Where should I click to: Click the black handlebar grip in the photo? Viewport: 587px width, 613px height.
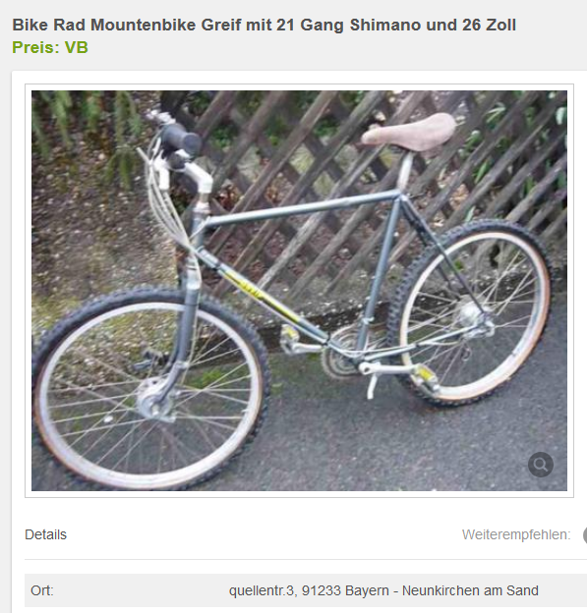pos(180,140)
